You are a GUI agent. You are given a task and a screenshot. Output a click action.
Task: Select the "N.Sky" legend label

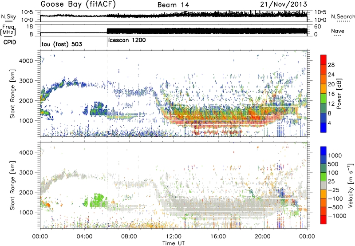(x=8, y=16)
